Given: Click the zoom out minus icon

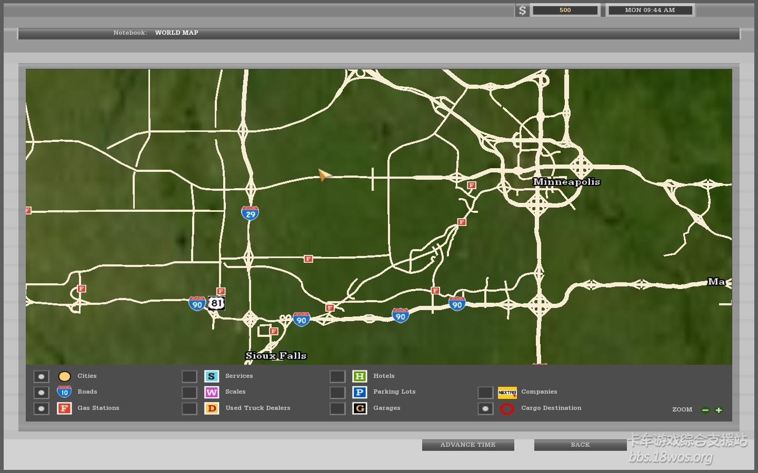Looking at the screenshot, I should coord(705,410).
